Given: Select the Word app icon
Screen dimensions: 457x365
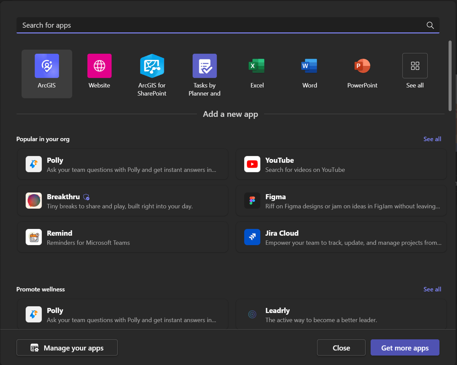Looking at the screenshot, I should tap(309, 66).
